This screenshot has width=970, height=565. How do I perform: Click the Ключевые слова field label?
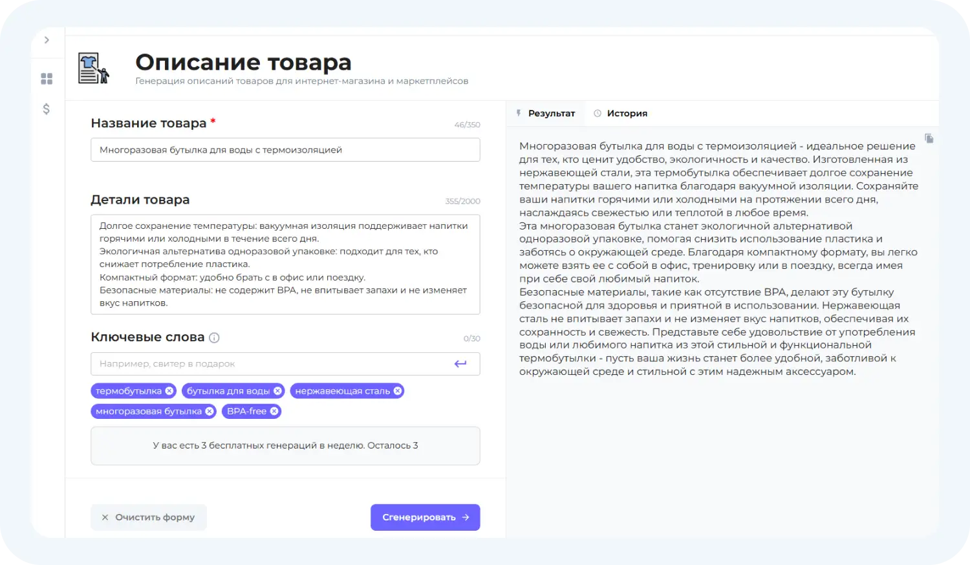tap(147, 337)
